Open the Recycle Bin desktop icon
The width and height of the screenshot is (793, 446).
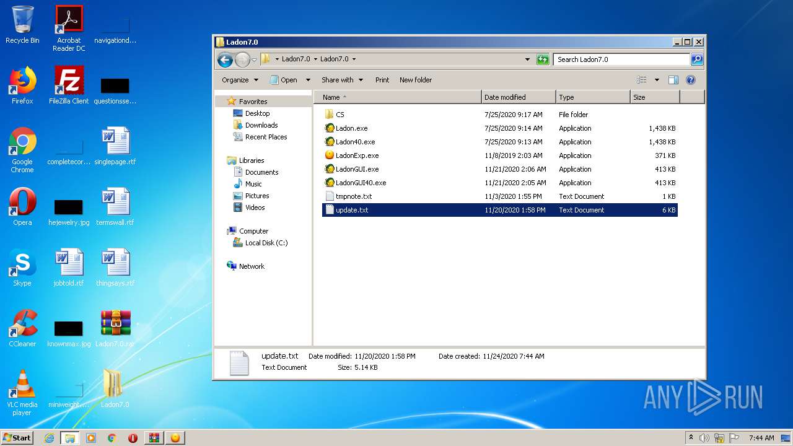pos(22,25)
